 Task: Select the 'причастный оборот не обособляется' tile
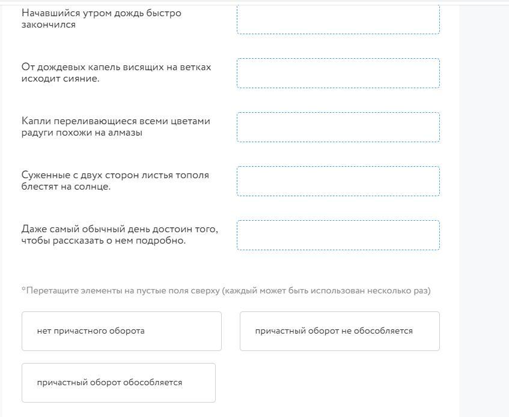pyautogui.click(x=340, y=331)
